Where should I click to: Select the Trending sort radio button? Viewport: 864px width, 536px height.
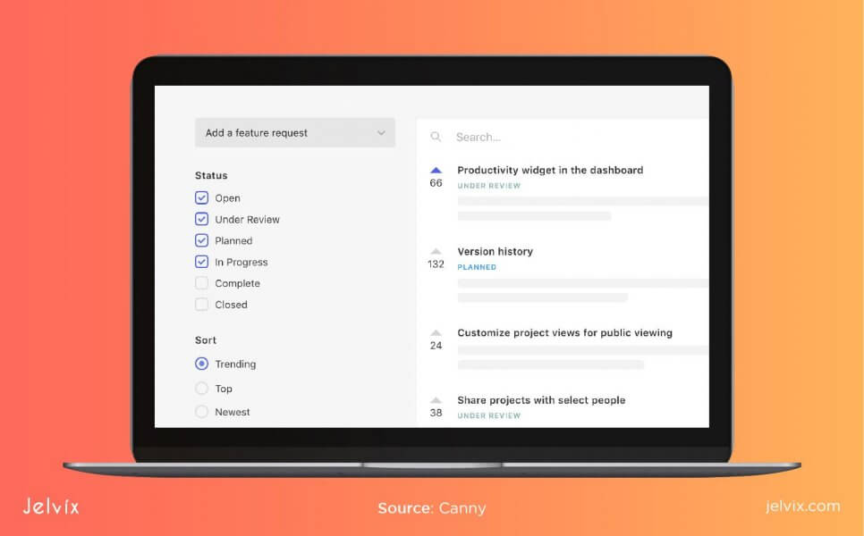(201, 364)
